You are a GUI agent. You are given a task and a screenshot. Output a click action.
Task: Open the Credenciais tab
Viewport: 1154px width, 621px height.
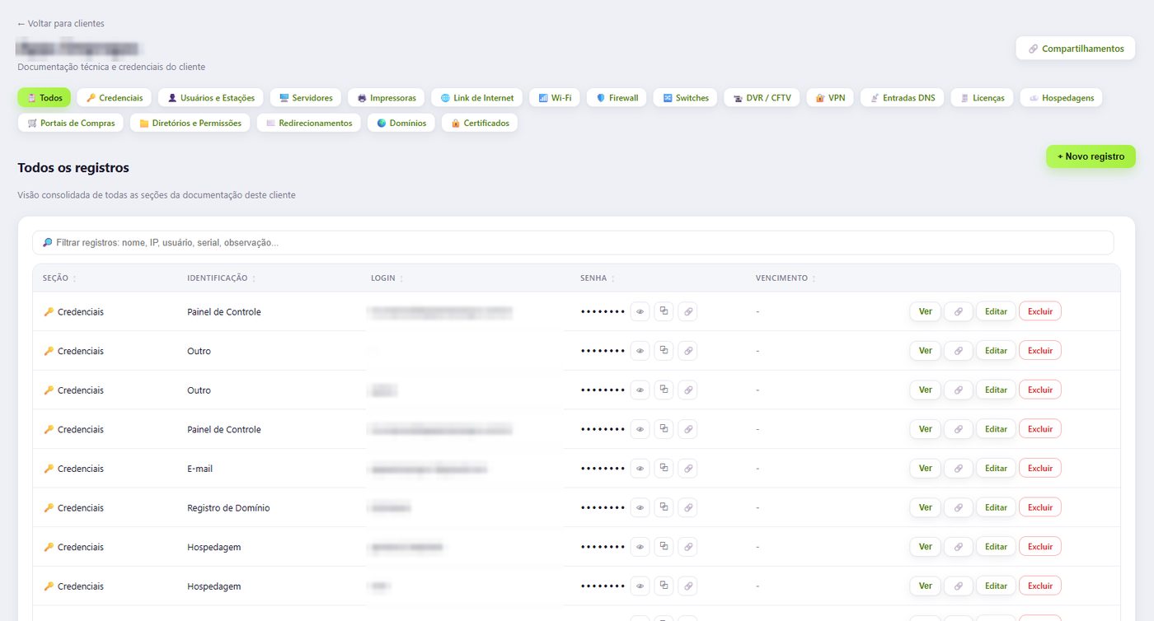pyautogui.click(x=115, y=98)
